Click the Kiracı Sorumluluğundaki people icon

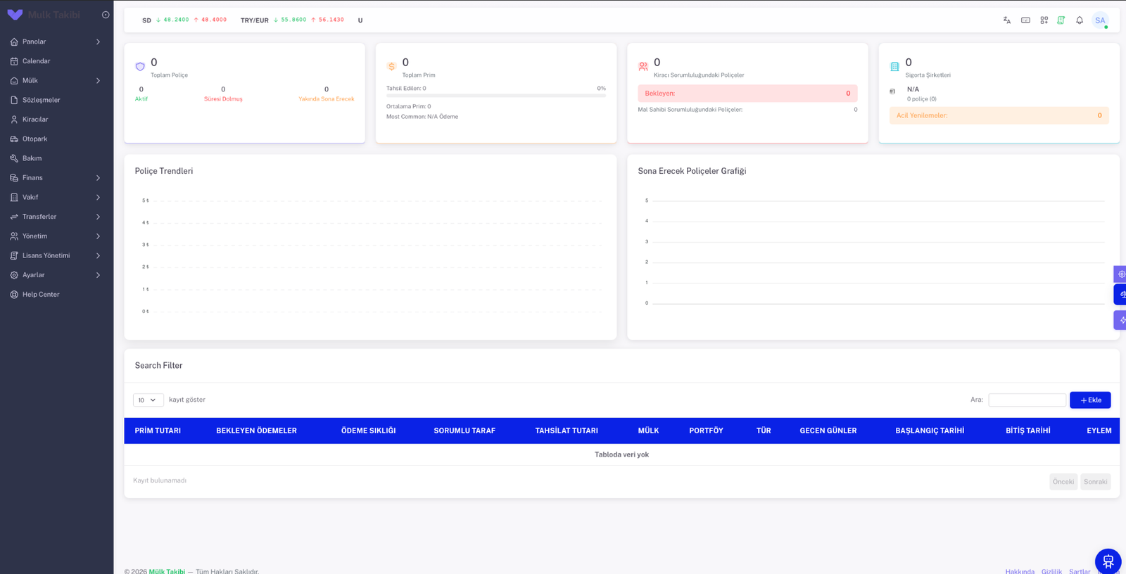[643, 67]
